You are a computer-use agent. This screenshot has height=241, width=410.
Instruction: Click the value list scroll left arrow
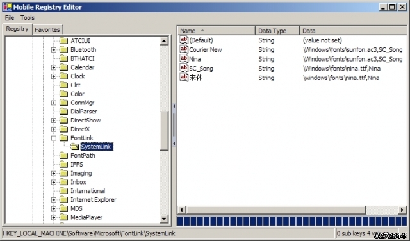click(x=181, y=210)
